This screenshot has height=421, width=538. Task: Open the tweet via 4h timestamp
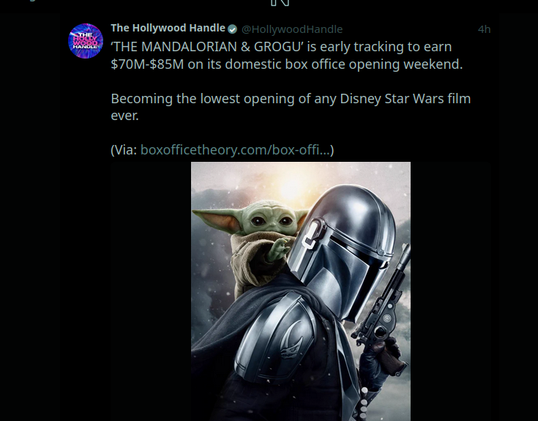click(484, 29)
